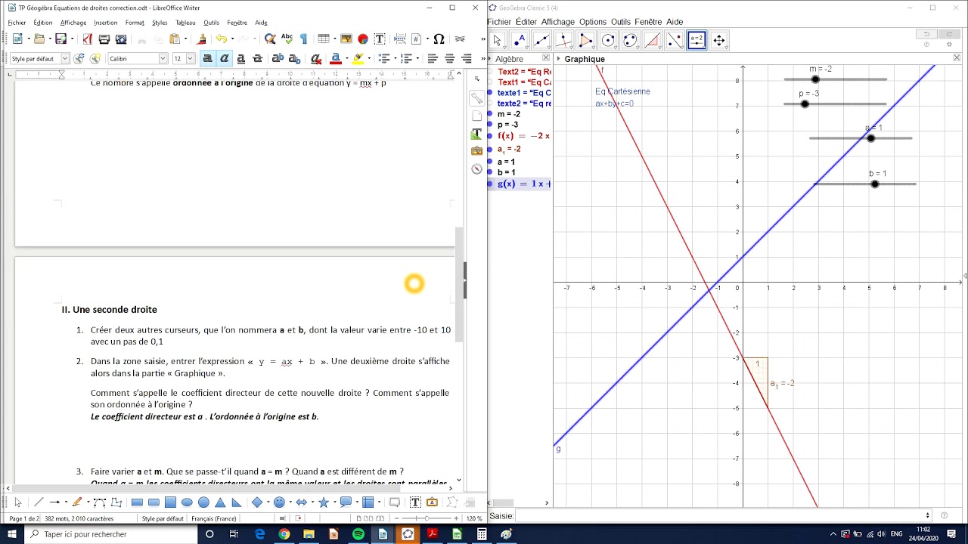
Task: Select the GeoGebra Circle with center tool
Action: tap(608, 41)
